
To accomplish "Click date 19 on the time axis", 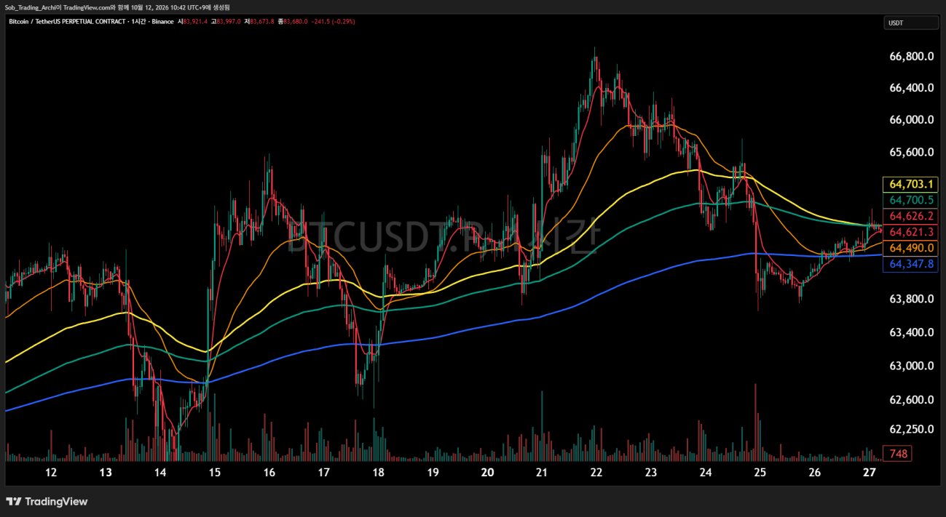I will [433, 473].
